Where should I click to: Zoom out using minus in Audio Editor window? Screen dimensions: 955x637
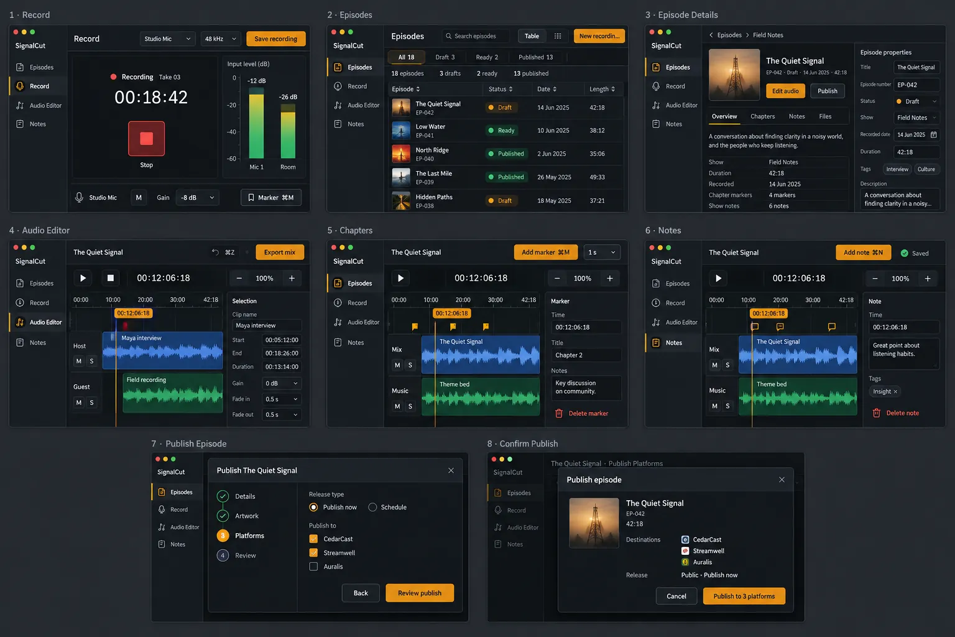[x=239, y=278]
